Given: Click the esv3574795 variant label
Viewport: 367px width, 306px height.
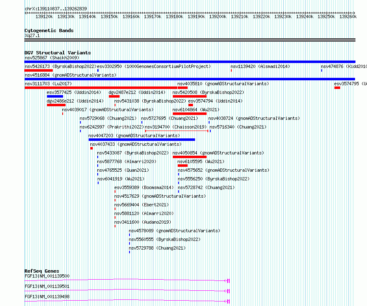Looking at the screenshot, I should point(351,84).
